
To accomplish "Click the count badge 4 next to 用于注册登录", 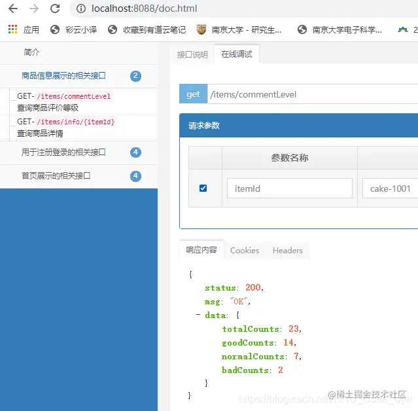I will [x=135, y=152].
